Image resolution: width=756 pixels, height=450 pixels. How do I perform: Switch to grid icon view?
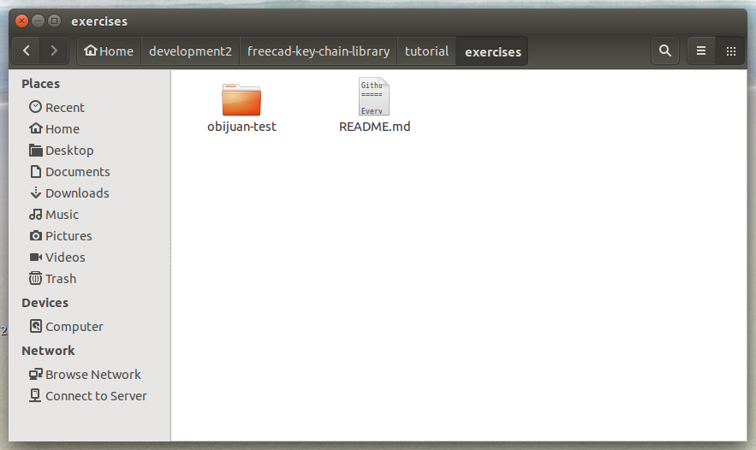pyautogui.click(x=730, y=51)
